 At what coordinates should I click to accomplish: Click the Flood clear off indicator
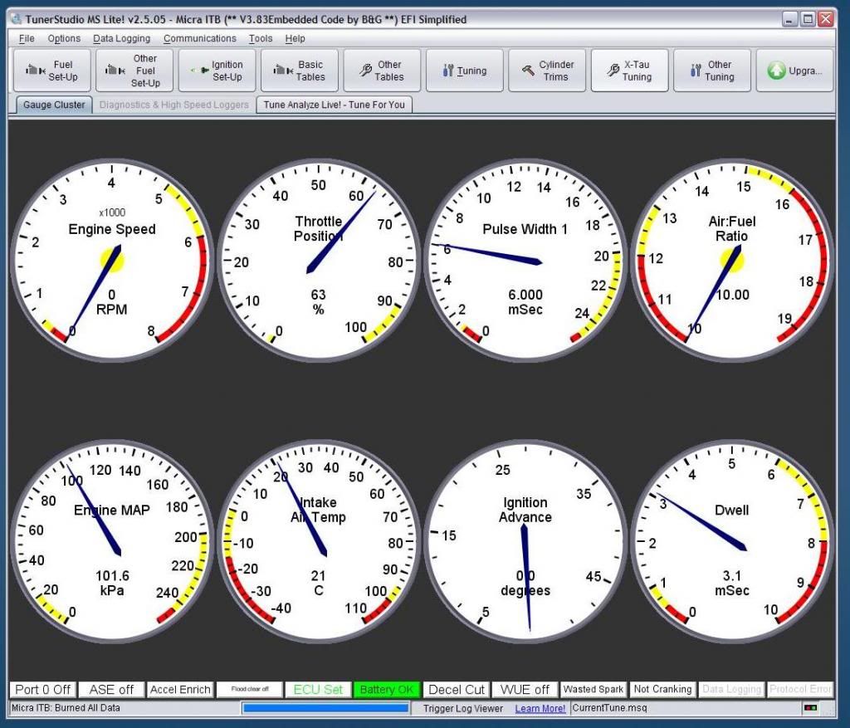click(x=249, y=690)
